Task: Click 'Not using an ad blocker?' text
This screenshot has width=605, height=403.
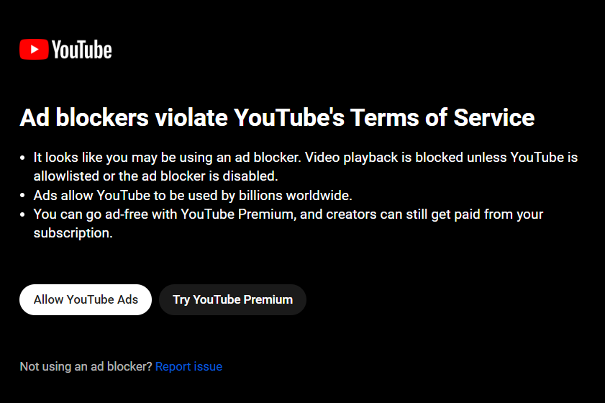Action: coord(86,366)
